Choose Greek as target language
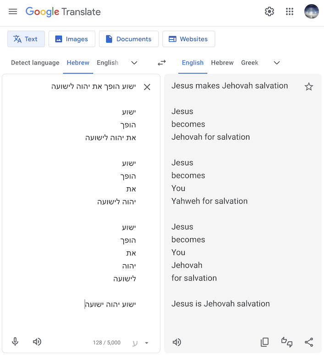This screenshot has height=355, width=324. coord(249,63)
